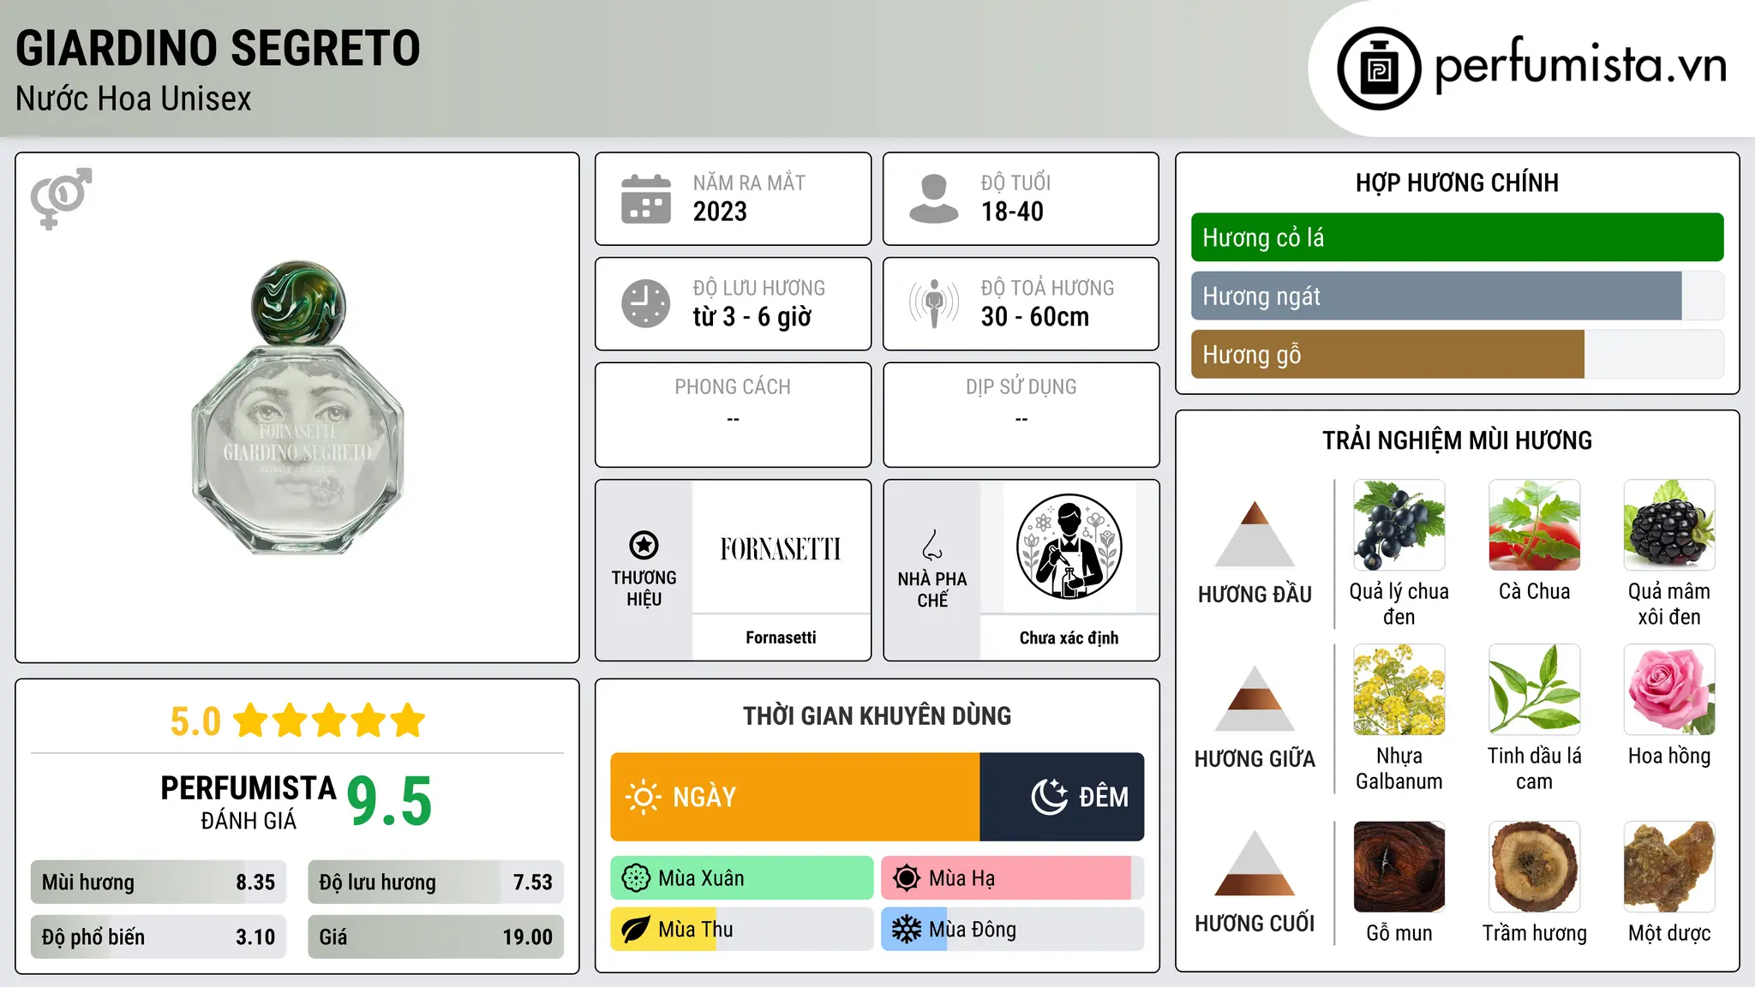Image resolution: width=1755 pixels, height=987 pixels.
Task: Select the Quả mâm xôi đen note image
Action: click(x=1669, y=525)
